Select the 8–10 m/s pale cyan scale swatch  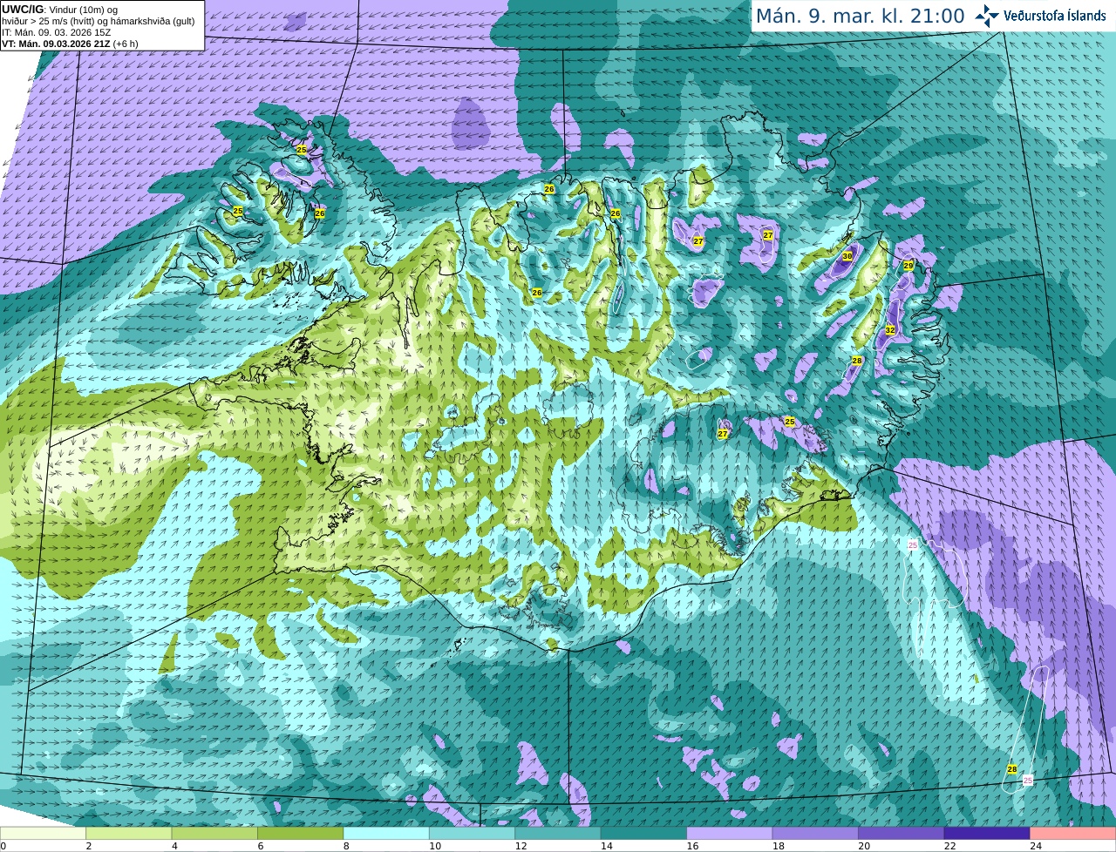pos(386,833)
